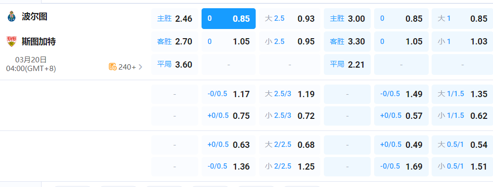
Task: Bet on 大 2.5/3 at 1.19
Action: tap(290, 94)
